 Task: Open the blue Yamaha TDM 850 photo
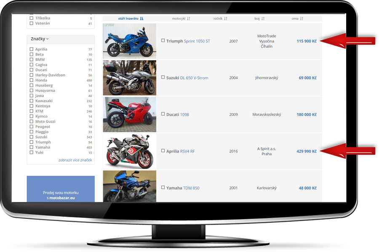130,186
